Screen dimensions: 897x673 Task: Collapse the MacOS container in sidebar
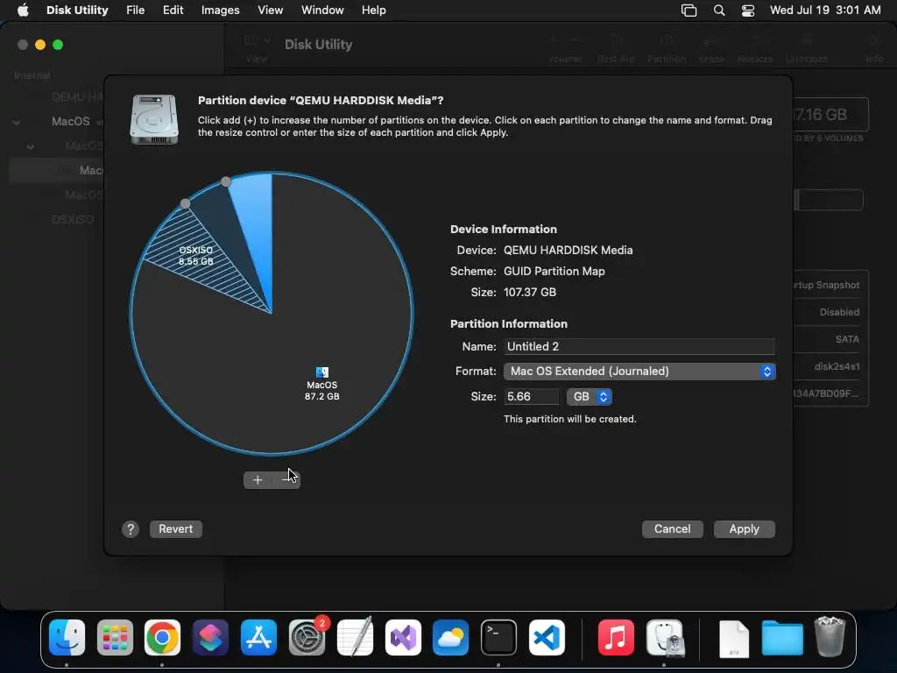(x=17, y=122)
